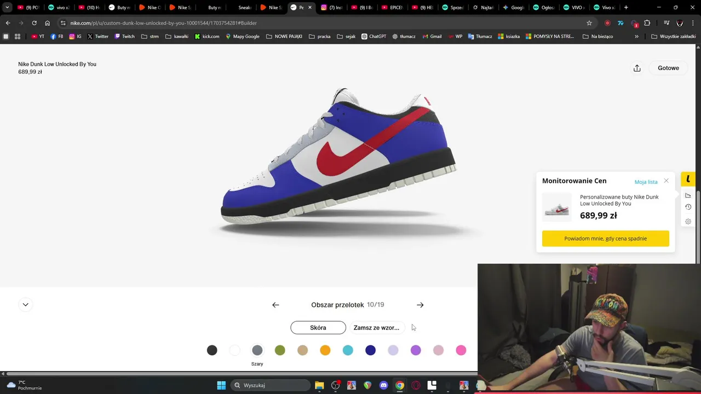Open the Na bieżąco bookmark folder

click(597, 37)
